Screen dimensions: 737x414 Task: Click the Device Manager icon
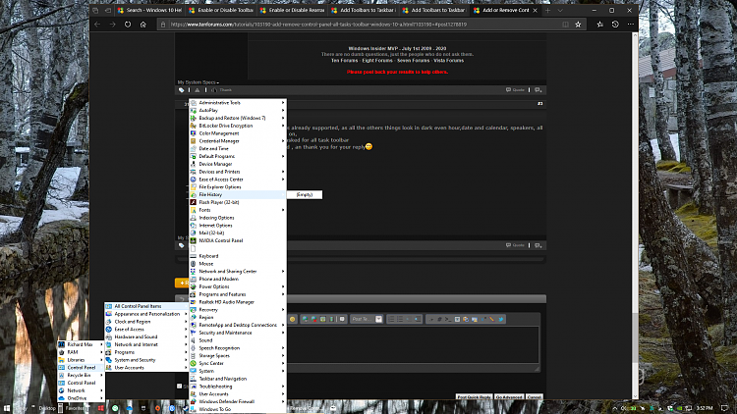pyautogui.click(x=194, y=164)
